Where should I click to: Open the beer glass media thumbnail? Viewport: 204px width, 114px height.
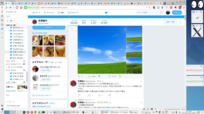(x=60, y=52)
